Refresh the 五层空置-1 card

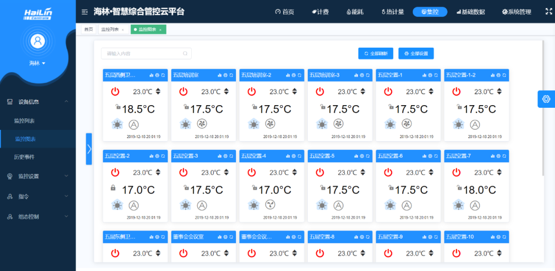click(x=436, y=75)
